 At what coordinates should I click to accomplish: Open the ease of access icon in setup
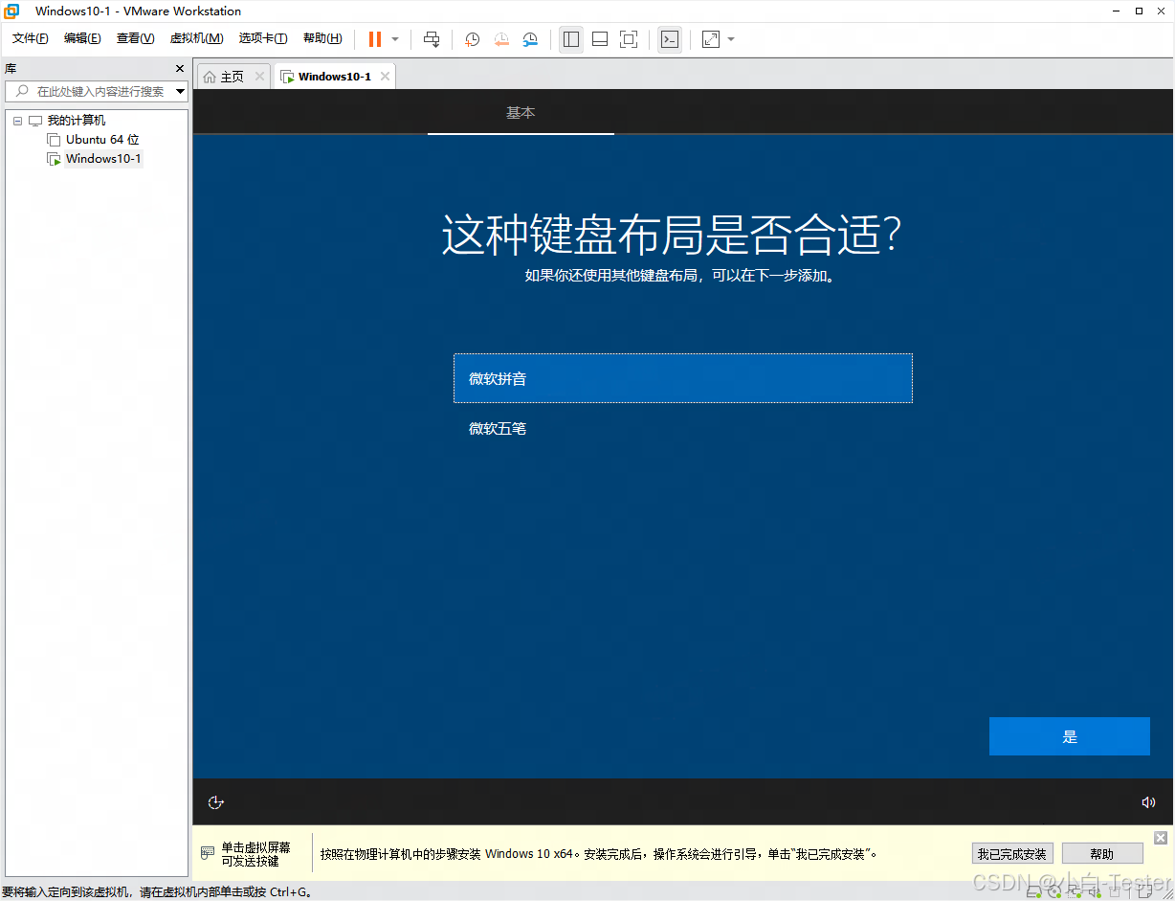click(216, 802)
